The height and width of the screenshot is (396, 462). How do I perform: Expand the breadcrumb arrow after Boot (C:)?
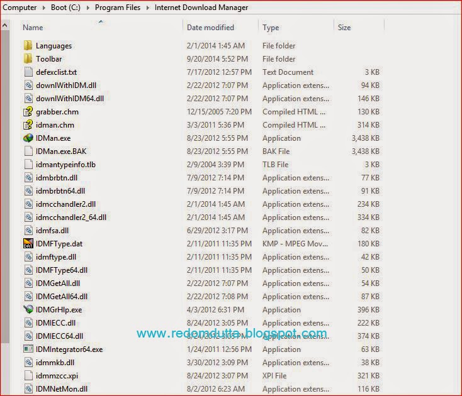(x=87, y=8)
